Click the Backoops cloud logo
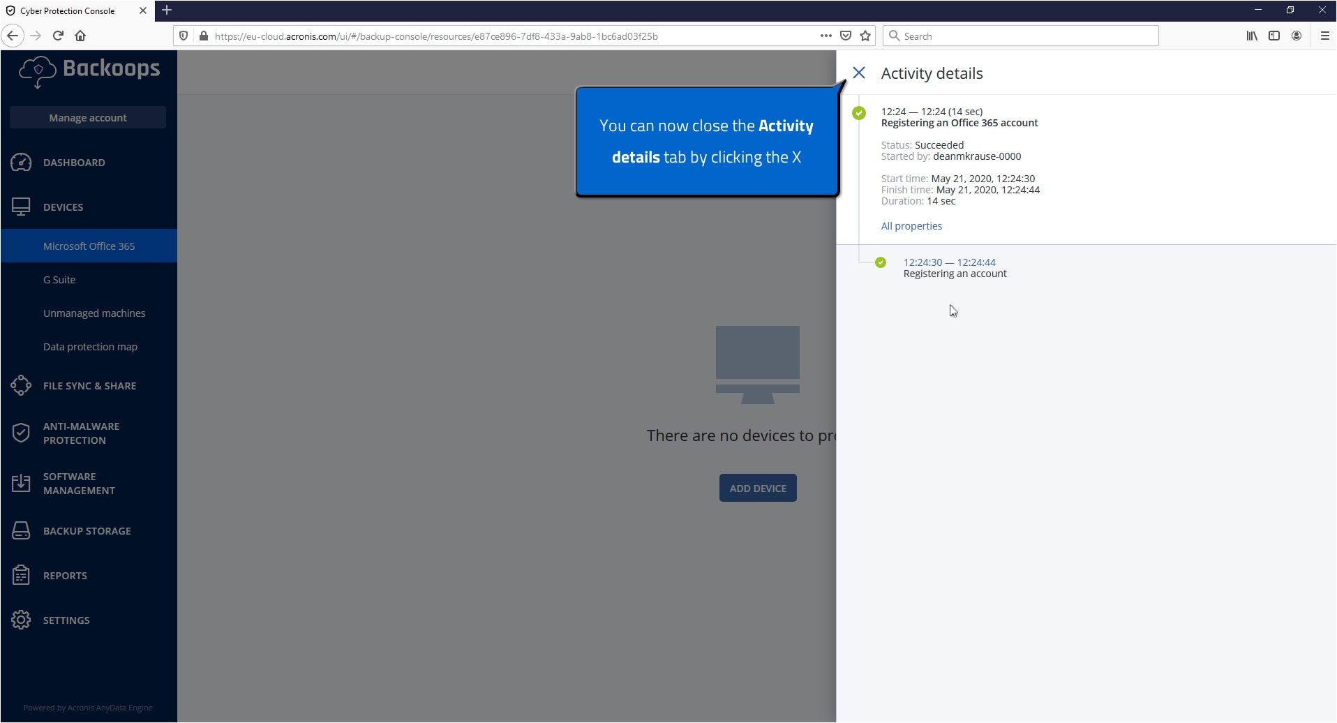This screenshot has width=1337, height=723. 38,72
